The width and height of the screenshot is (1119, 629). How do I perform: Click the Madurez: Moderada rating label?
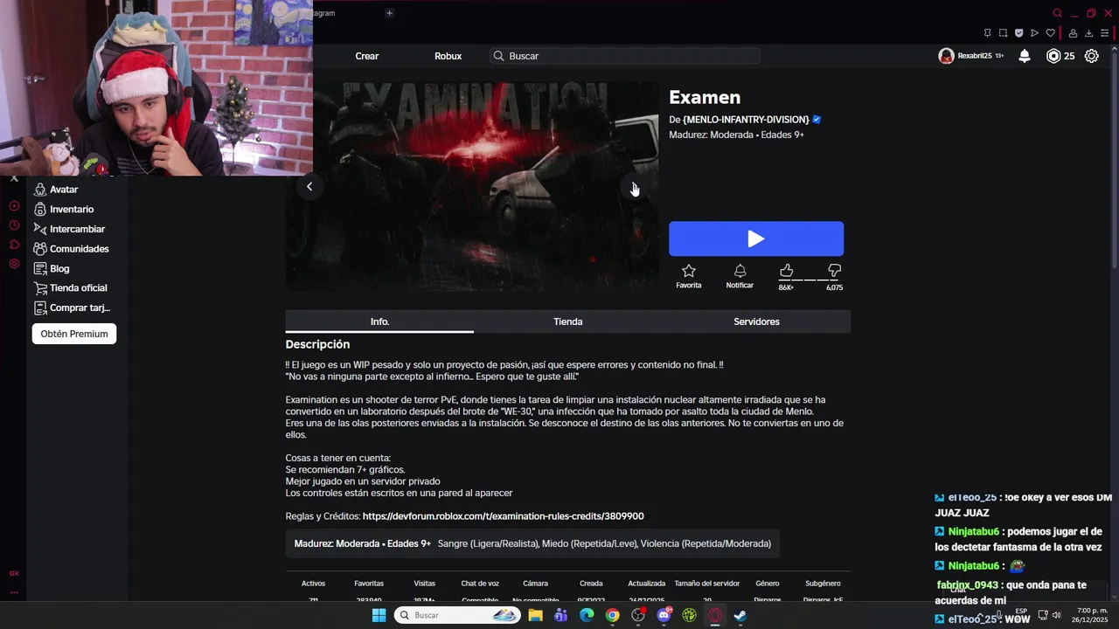362,543
